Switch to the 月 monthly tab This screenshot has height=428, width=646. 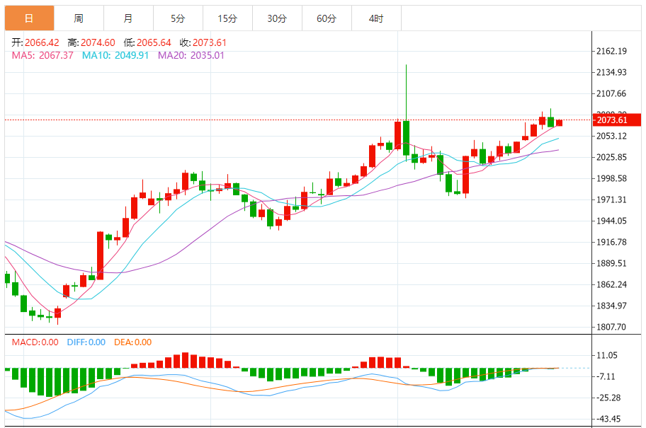128,18
